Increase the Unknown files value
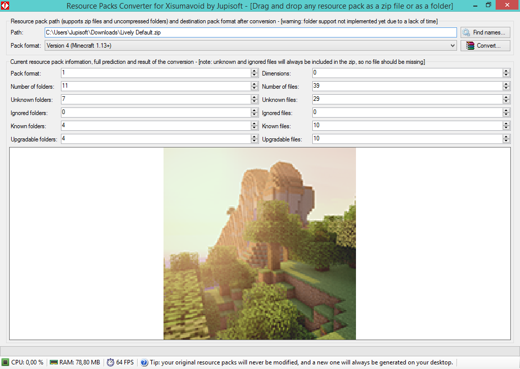The width and height of the screenshot is (520, 369). [506, 97]
